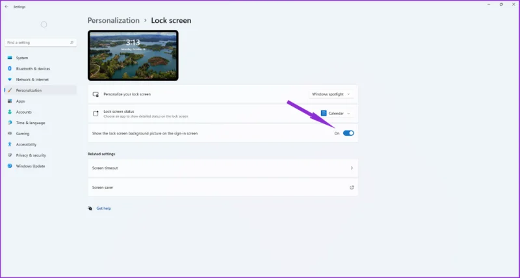Screen dimensions: 520x278
Task: Open Network & internet category
Action: (x=40, y=79)
